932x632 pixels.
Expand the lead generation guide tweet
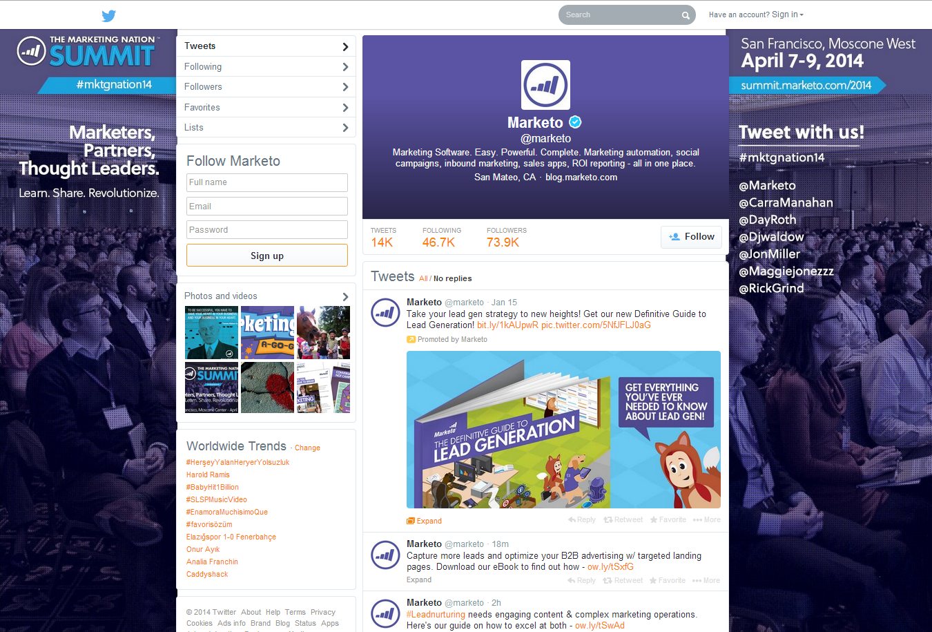pyautogui.click(x=424, y=521)
